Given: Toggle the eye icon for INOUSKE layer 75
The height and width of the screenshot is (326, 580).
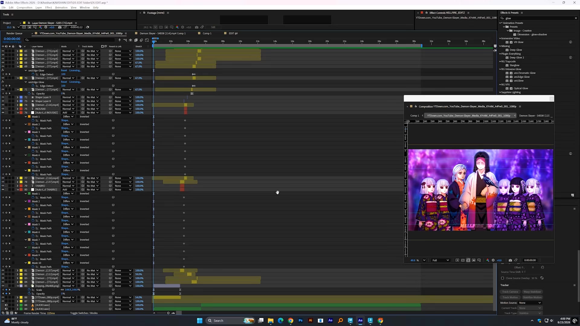Looking at the screenshot, I should (3, 109).
